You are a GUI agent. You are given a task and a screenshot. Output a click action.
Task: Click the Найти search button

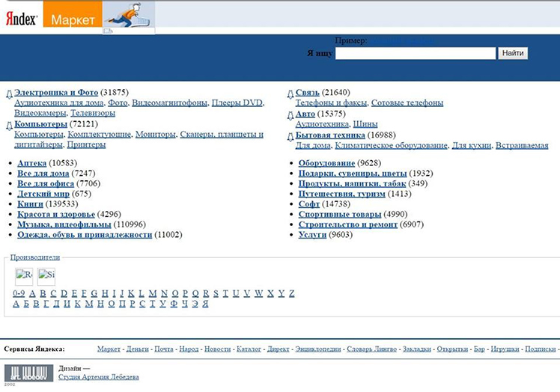[x=513, y=53]
